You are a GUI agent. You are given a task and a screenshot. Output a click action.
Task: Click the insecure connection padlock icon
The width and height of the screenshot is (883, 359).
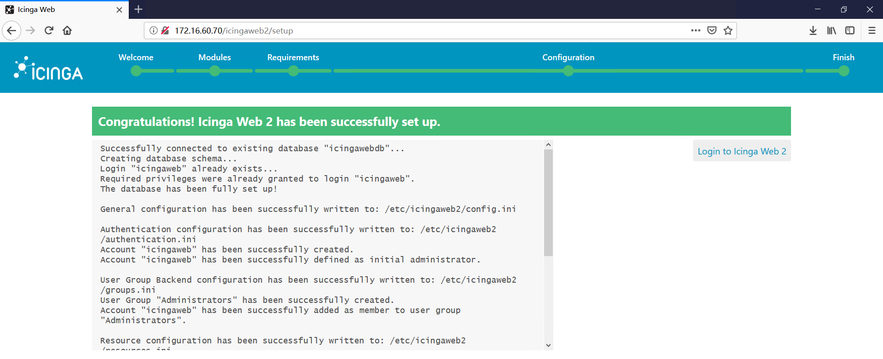pyautogui.click(x=166, y=31)
